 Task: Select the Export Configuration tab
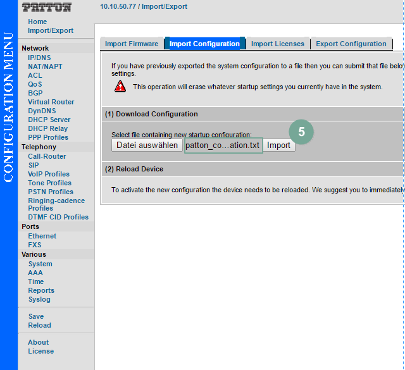coord(351,44)
